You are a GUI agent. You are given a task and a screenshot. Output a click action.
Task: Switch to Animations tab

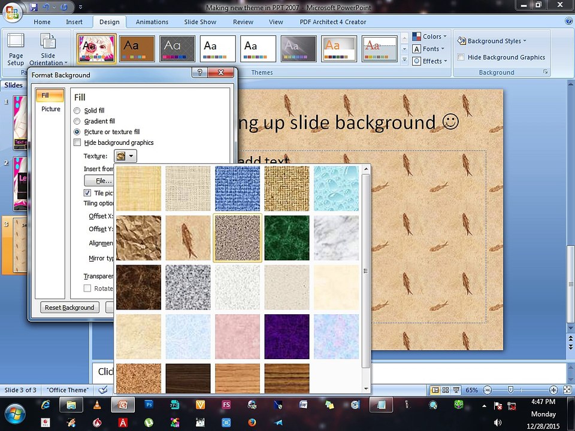[152, 22]
